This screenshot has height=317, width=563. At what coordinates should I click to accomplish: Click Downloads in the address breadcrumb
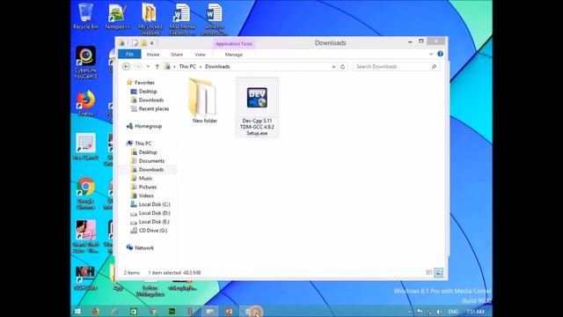coord(217,67)
